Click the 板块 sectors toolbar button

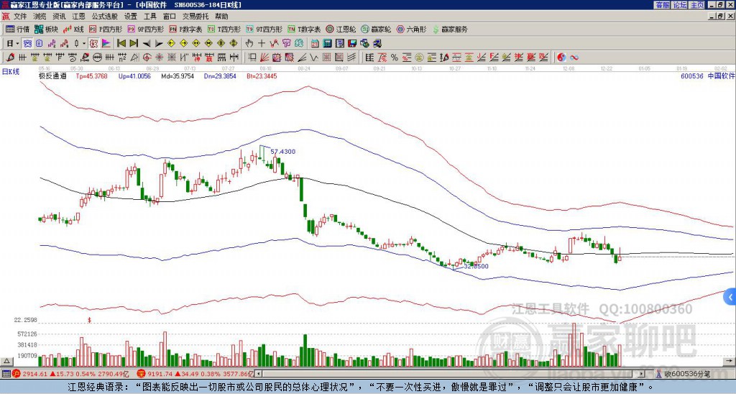tap(46, 29)
